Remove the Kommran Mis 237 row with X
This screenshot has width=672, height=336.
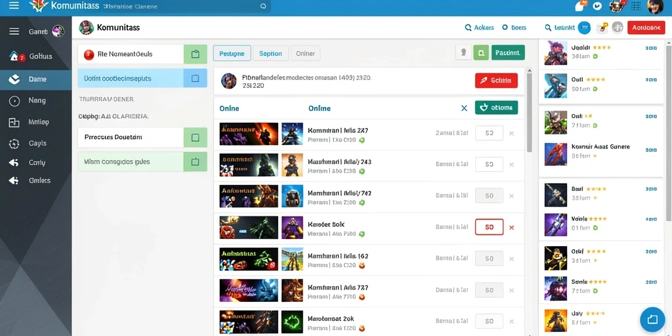(511, 134)
